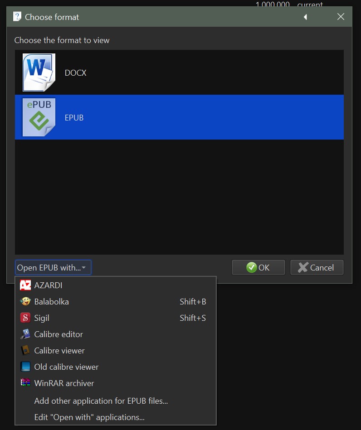This screenshot has height=430, width=361.
Task: Select Sigil to open the EPUB
Action: [116, 318]
